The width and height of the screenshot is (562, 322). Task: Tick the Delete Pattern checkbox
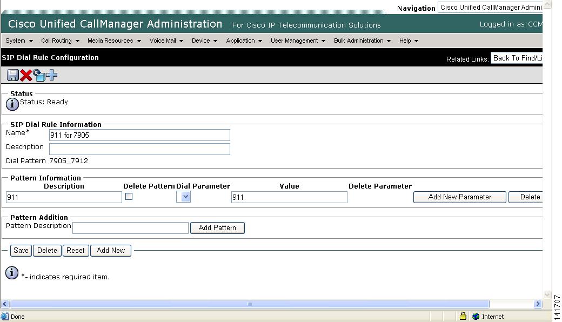point(129,196)
